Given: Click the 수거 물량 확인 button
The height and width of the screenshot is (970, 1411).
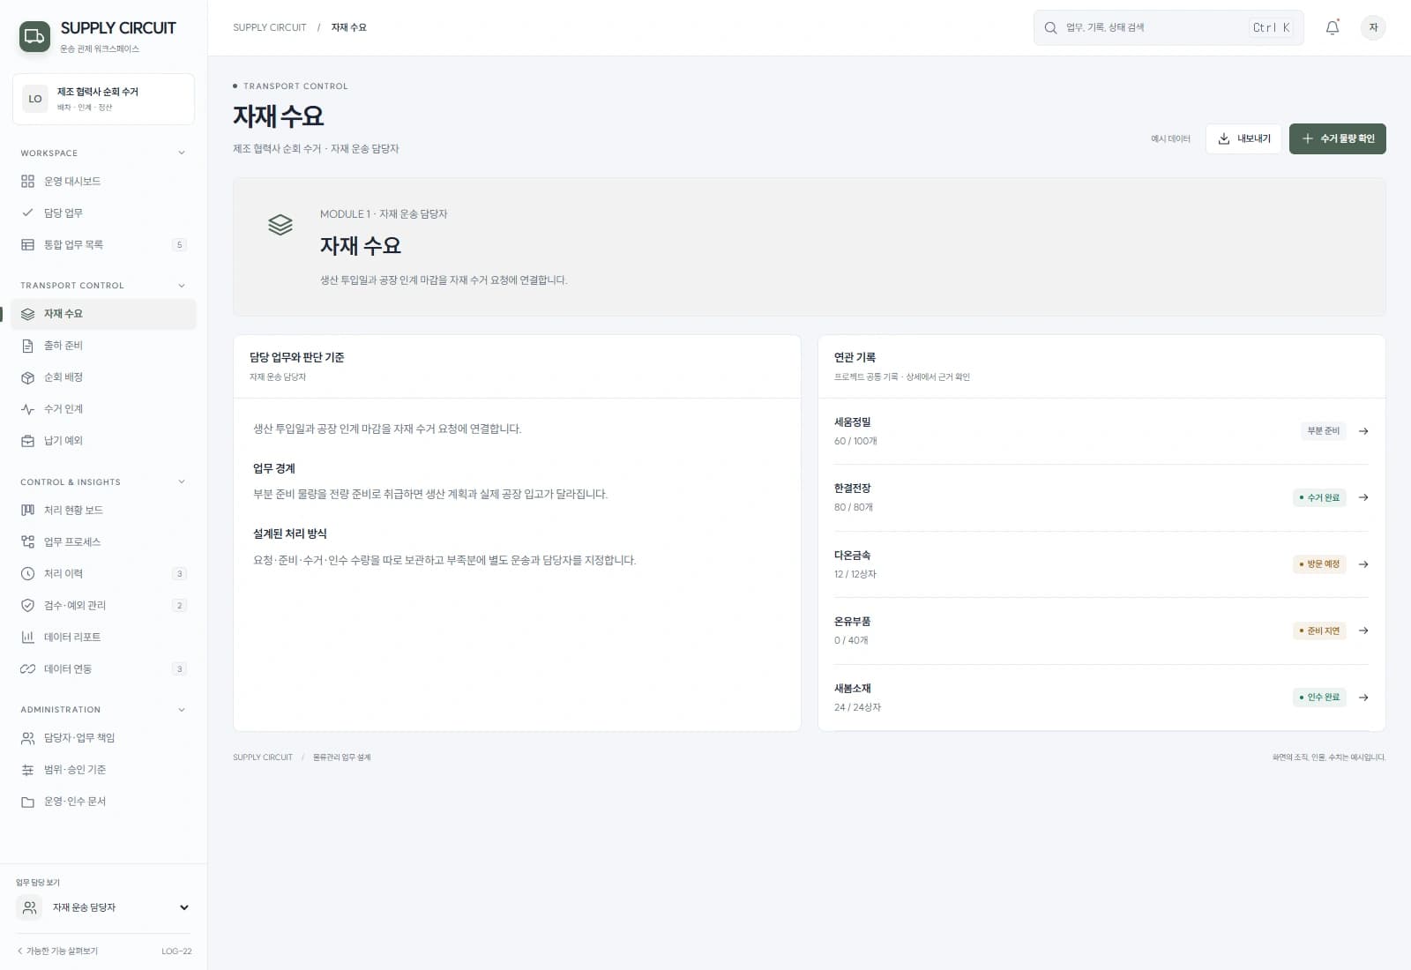Looking at the screenshot, I should [1337, 138].
